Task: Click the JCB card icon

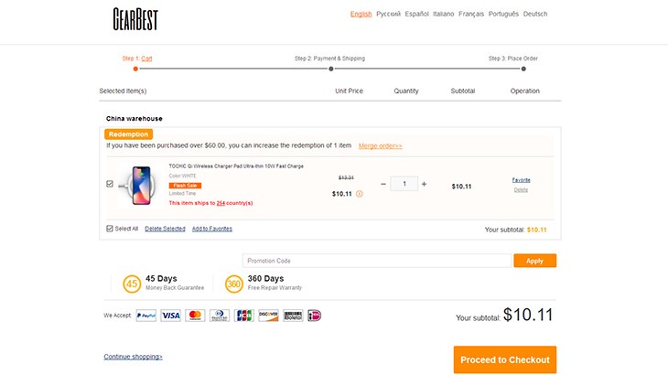Action: click(x=244, y=316)
